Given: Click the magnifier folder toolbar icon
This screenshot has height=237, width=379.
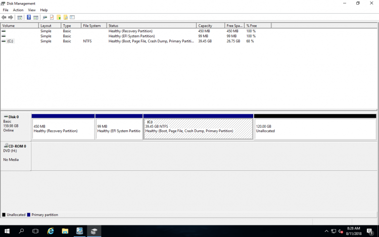Looking at the screenshot, I should tap(66, 17).
